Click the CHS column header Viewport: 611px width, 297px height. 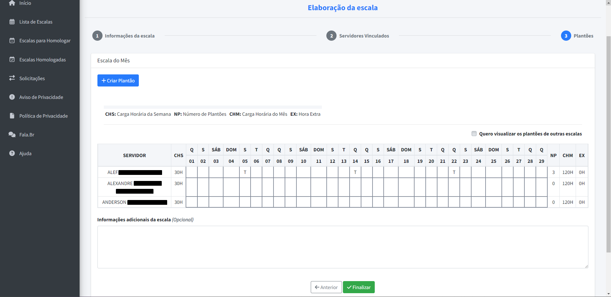click(x=179, y=155)
